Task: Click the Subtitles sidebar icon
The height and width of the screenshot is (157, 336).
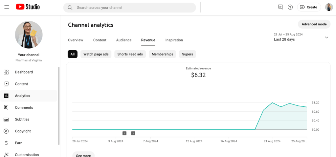Action: tap(6, 119)
